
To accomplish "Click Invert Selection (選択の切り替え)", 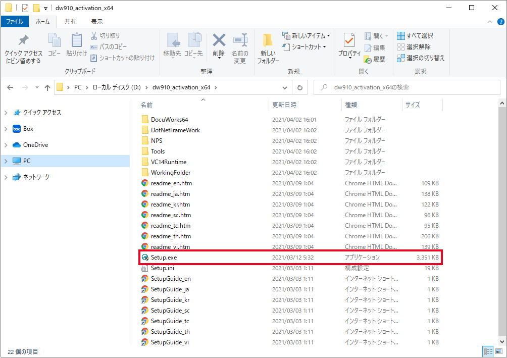I will point(421,58).
